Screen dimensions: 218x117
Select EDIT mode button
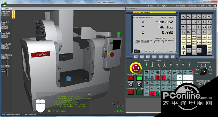pos(152,72)
